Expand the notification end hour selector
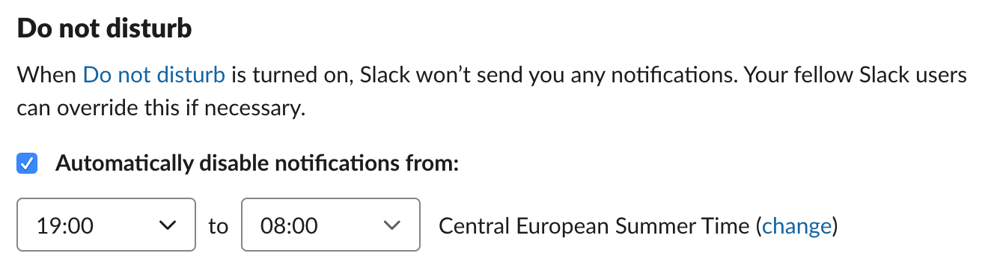The image size is (988, 280). click(331, 225)
